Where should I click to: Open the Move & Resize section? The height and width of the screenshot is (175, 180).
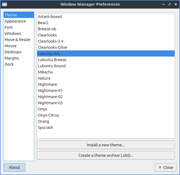(x=17, y=40)
